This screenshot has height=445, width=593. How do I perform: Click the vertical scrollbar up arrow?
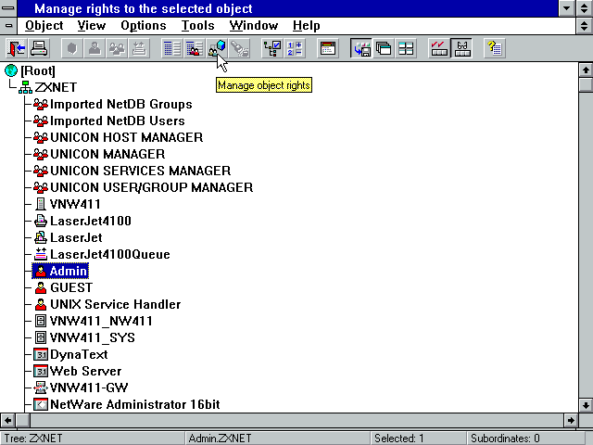click(586, 70)
